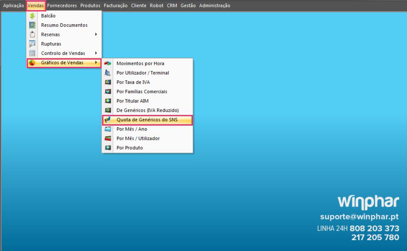Open the Produtos menu
The image size is (407, 251).
pyautogui.click(x=90, y=5)
